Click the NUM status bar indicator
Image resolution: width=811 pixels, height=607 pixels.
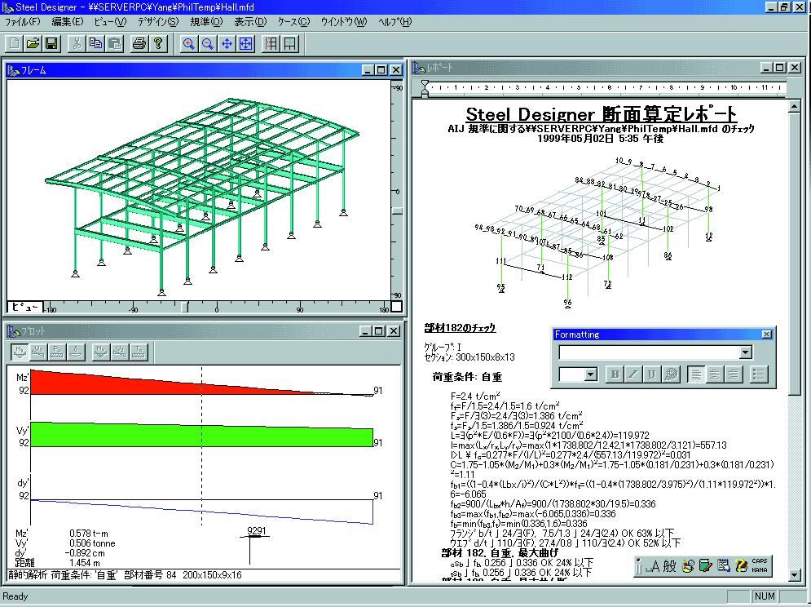point(765,596)
